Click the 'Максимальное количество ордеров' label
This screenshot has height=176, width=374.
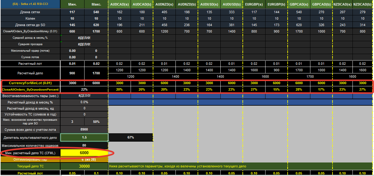point(30,145)
